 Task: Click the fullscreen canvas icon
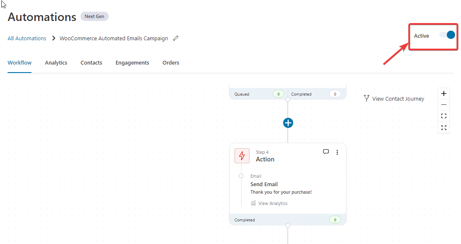(444, 127)
